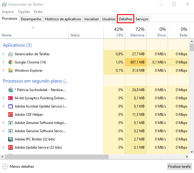Image resolution: width=194 pixels, height=173 pixels.
Task: Expand the Adobe Acrobat Update Service row
Action: pyautogui.click(x=4, y=106)
